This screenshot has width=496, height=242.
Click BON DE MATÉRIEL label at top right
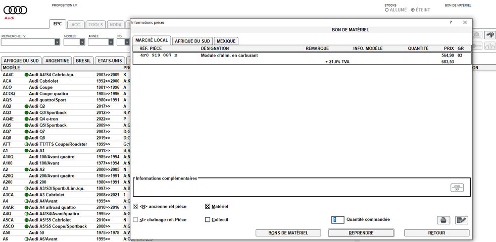click(x=458, y=6)
